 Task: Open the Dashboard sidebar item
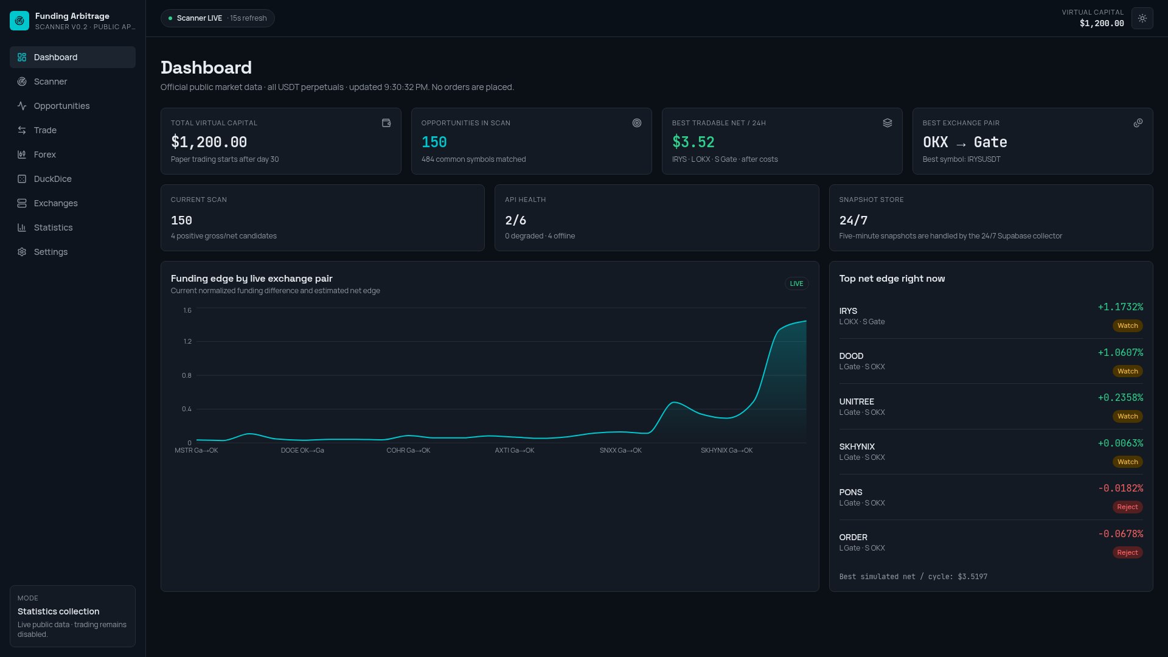pos(72,57)
